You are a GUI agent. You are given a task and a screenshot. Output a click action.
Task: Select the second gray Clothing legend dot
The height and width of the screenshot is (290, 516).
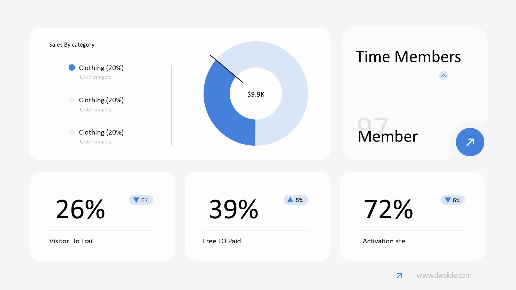pyautogui.click(x=72, y=100)
